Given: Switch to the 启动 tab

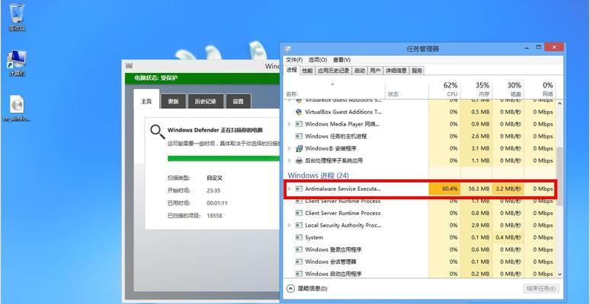Looking at the screenshot, I should (x=359, y=71).
